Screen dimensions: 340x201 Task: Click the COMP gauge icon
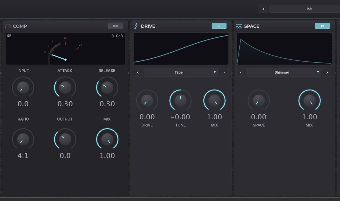(8, 26)
